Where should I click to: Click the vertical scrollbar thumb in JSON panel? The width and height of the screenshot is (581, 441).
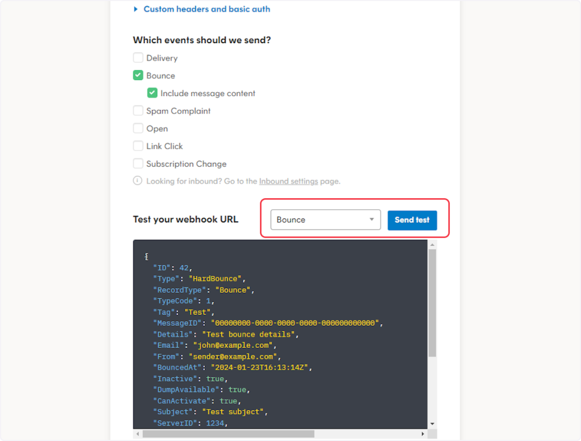tap(432, 301)
